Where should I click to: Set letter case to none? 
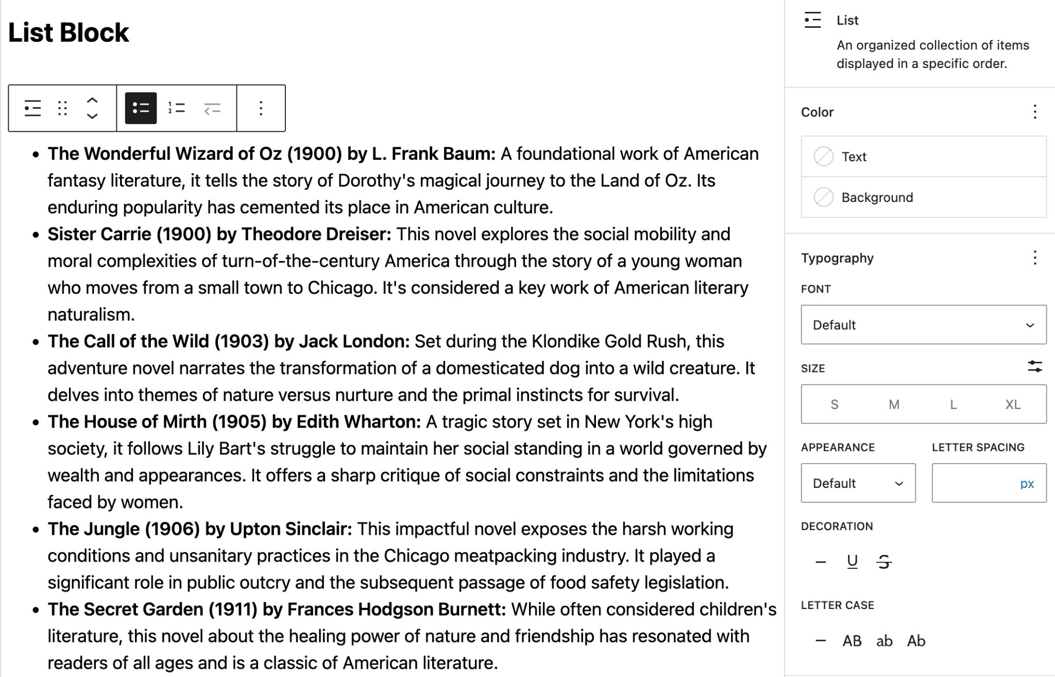coord(821,641)
